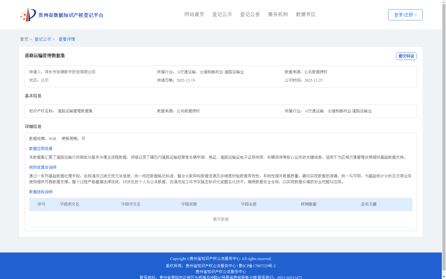Image resolution: width=446 pixels, height=279 pixels.
Task: Click the 状态：公示 status text
Action: 39,80
